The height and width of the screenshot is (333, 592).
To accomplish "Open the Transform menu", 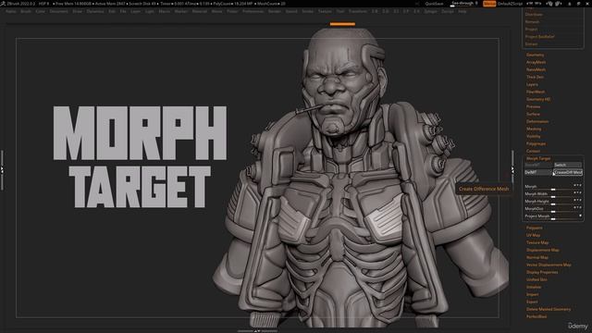I will [x=357, y=11].
